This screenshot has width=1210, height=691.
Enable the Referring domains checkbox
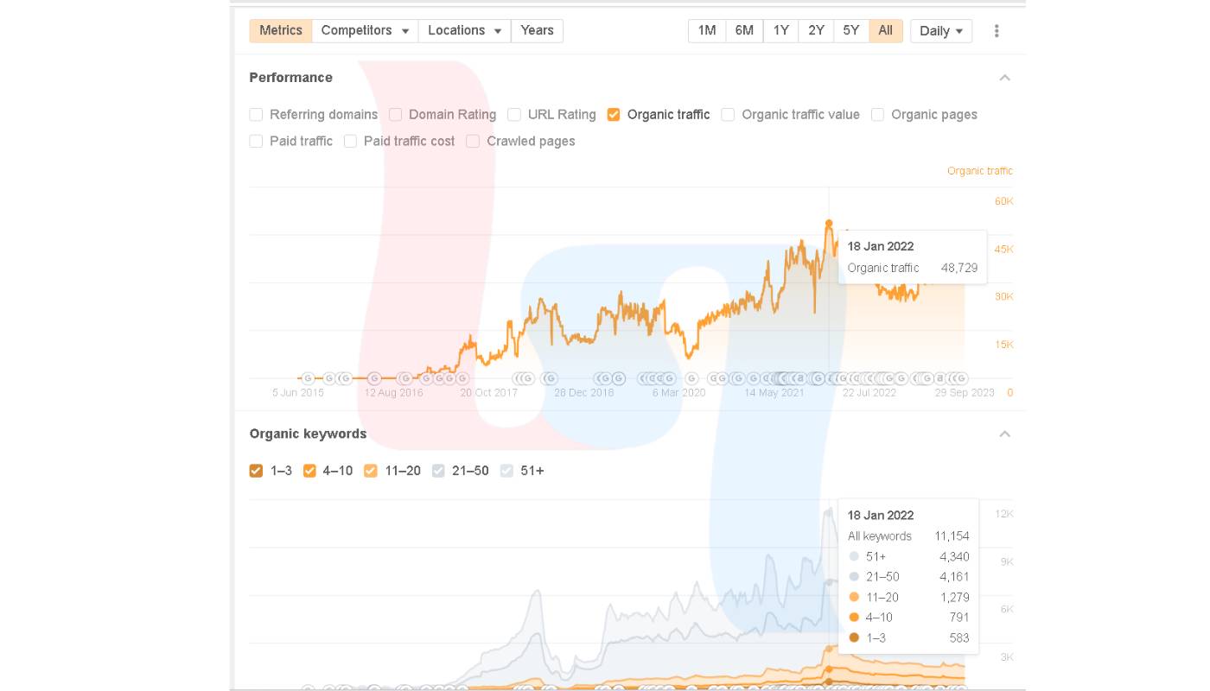coord(256,115)
